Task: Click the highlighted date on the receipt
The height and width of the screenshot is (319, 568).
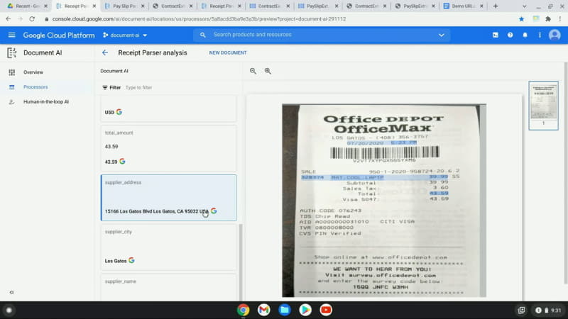Action: click(381, 143)
